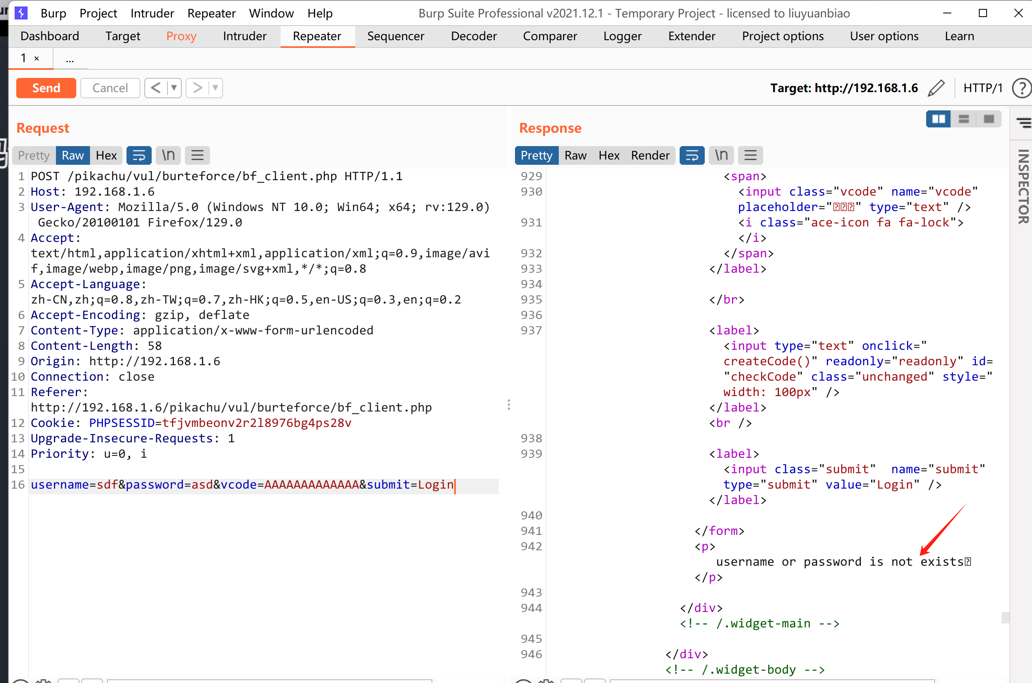
Task: Toggle word wrap icon in Response pane
Action: tap(692, 155)
